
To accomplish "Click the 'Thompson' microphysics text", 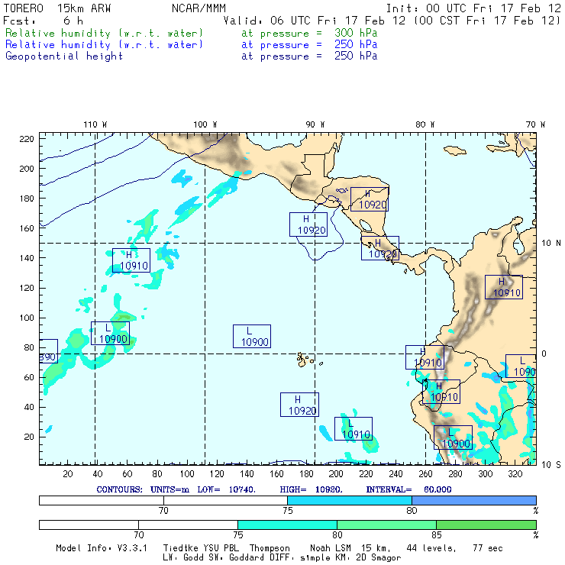I will 270,548.
